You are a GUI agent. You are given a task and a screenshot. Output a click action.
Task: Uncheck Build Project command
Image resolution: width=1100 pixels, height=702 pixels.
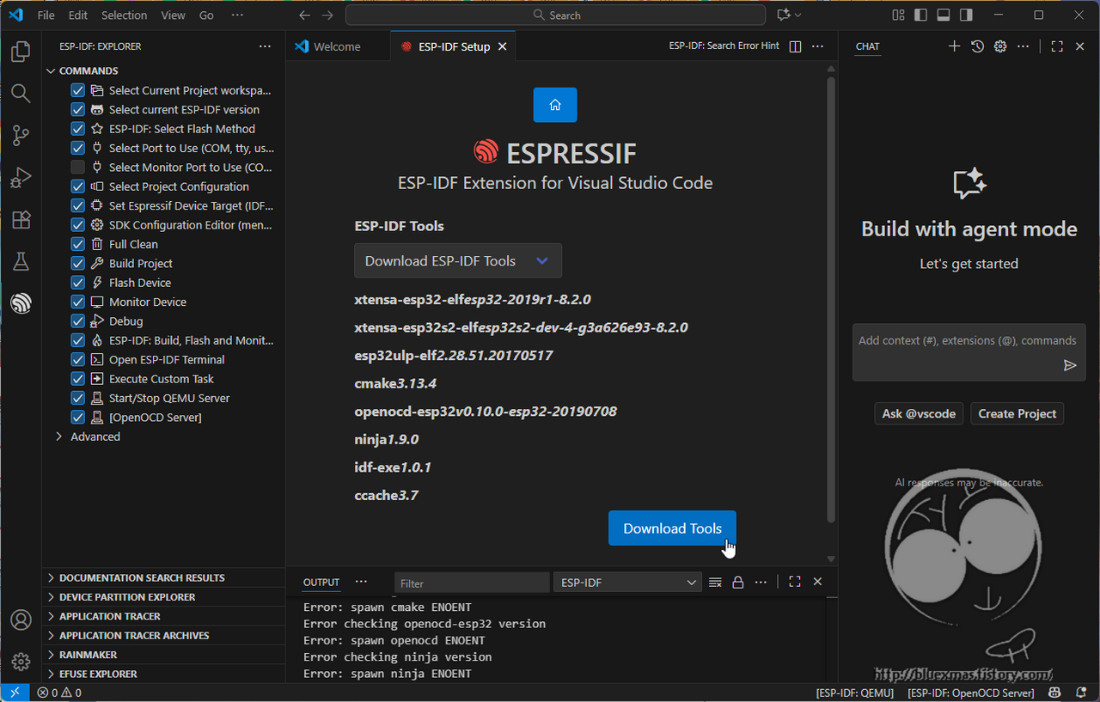click(x=78, y=263)
